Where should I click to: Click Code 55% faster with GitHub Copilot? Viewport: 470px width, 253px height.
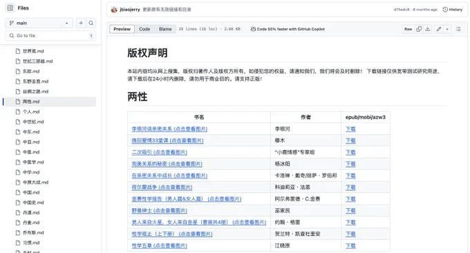tap(288, 29)
